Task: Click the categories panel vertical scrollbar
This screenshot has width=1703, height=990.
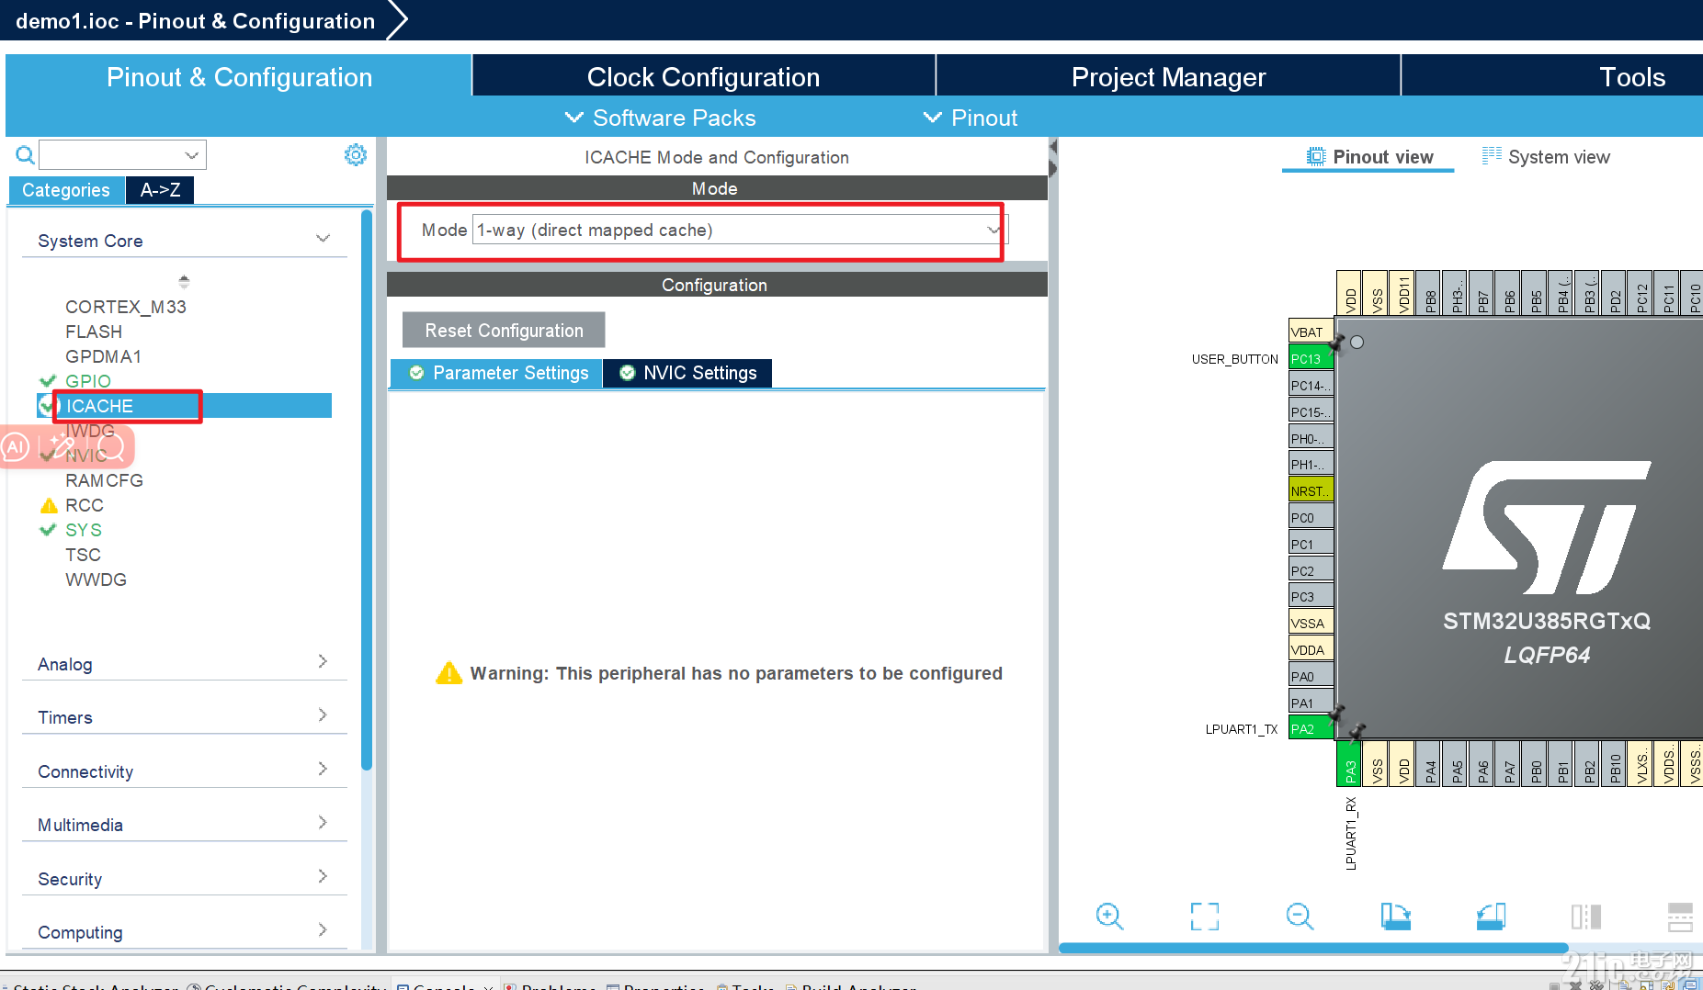Action: 367,489
